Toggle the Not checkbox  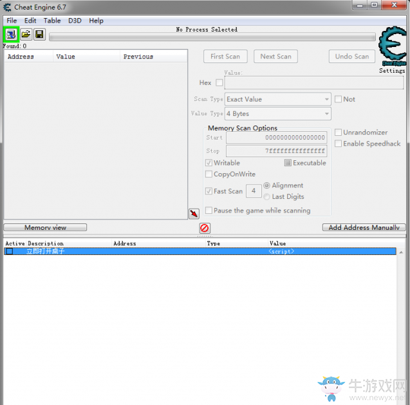(338, 99)
